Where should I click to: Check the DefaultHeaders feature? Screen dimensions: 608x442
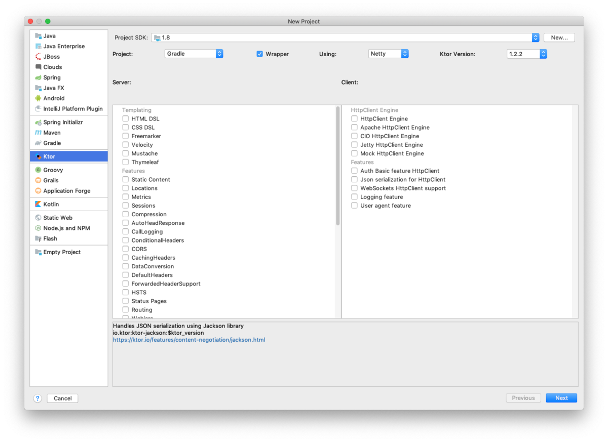point(126,275)
